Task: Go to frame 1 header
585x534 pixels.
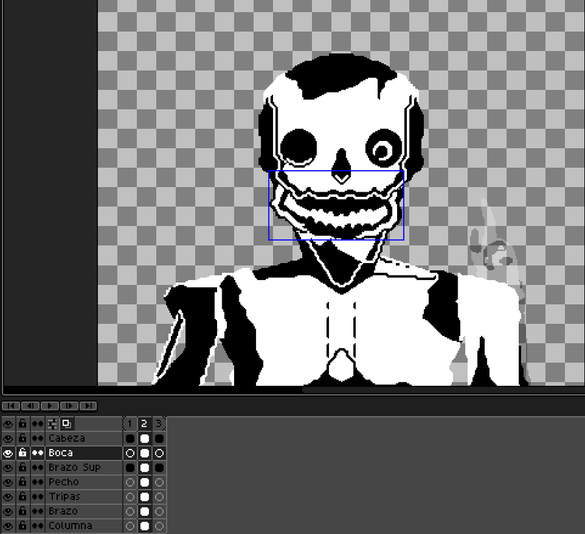Action: pyautogui.click(x=130, y=424)
